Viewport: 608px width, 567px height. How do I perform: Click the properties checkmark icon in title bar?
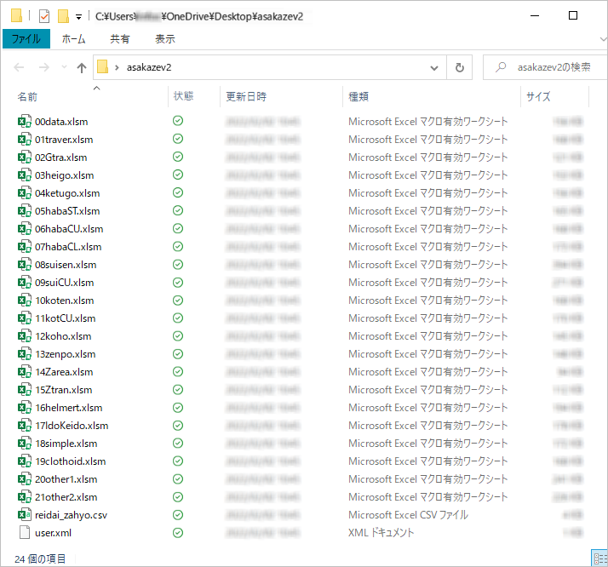tap(44, 15)
